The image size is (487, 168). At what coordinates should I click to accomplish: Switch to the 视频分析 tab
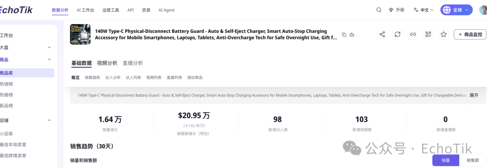107,63
